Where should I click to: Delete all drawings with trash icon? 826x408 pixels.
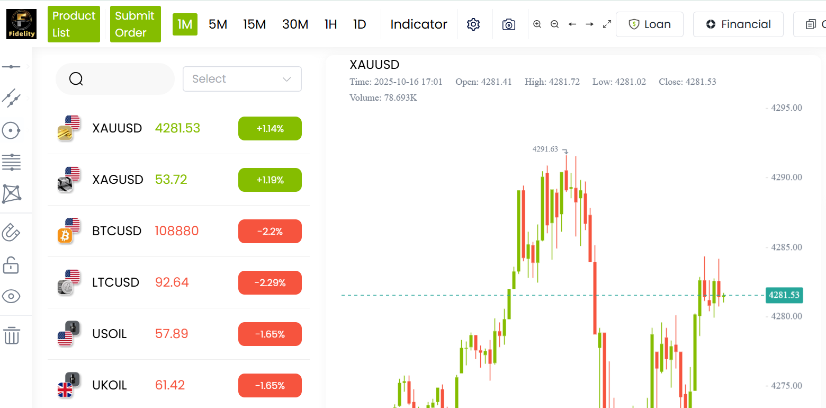click(x=11, y=335)
